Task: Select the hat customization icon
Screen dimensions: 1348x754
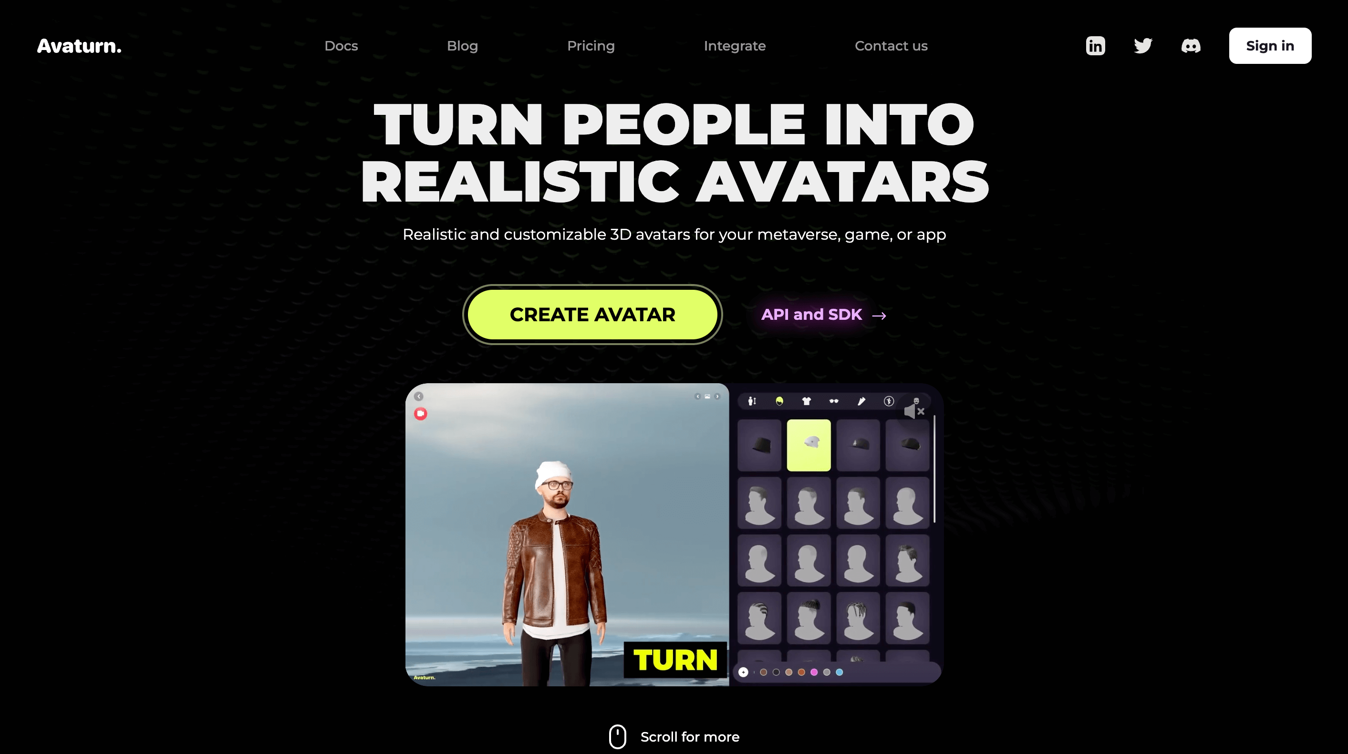Action: (x=779, y=400)
